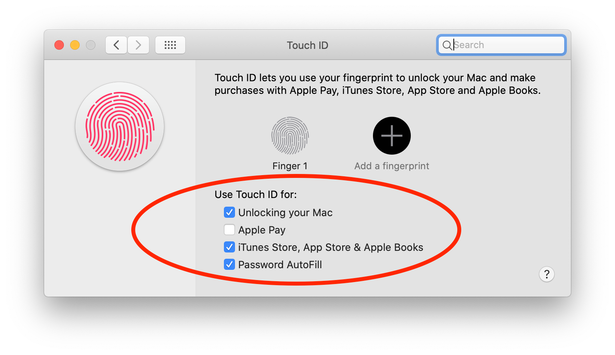
Task: Click the large pink Touch ID icon
Action: [x=120, y=127]
